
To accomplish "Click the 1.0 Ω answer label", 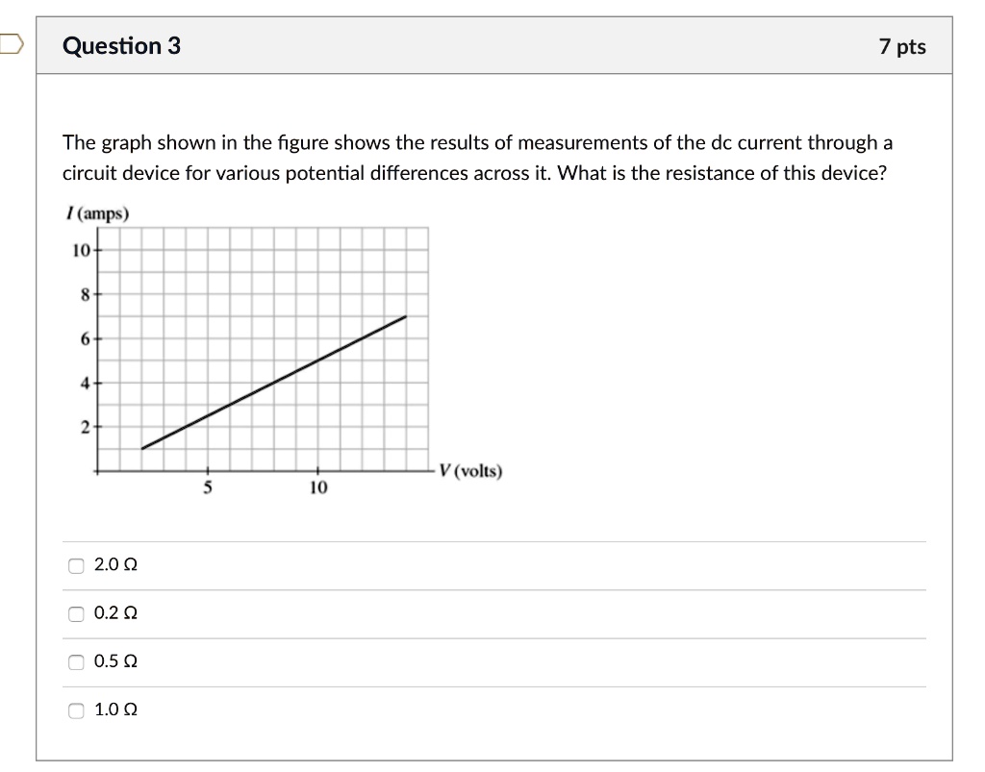I will point(114,710).
